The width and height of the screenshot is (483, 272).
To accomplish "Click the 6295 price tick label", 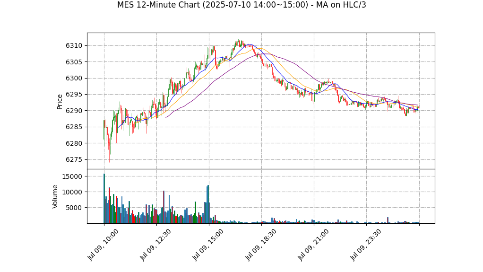I will coord(74,94).
